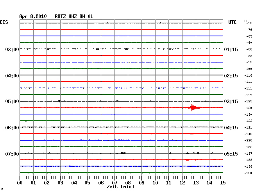
Task: Select minute tick label 10
Action: pyautogui.click(x=155, y=183)
